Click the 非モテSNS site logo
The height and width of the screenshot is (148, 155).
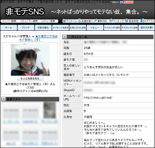pyautogui.click(x=25, y=12)
